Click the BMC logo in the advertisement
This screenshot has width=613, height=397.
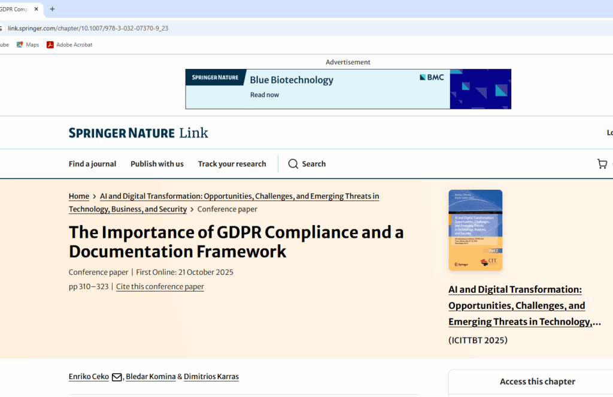coord(432,77)
